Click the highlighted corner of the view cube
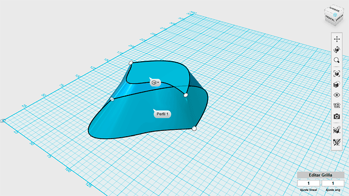The height and width of the screenshot is (196, 349). pyautogui.click(x=335, y=15)
